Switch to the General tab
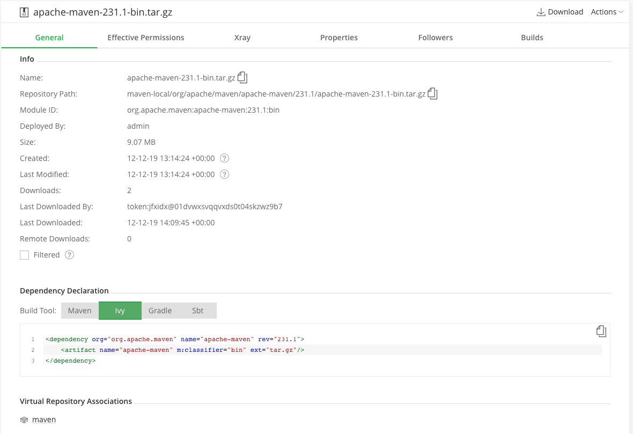Screen dimensions: 633x434 point(49,38)
